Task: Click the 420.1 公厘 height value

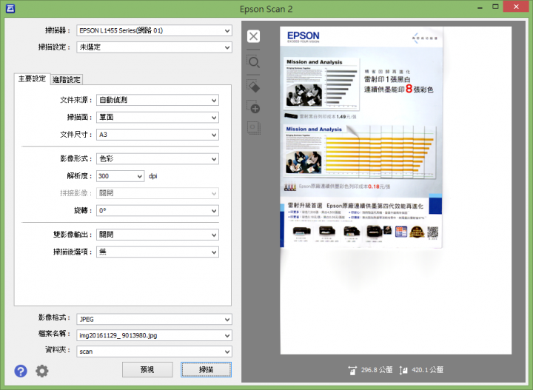Action: pyautogui.click(x=427, y=370)
